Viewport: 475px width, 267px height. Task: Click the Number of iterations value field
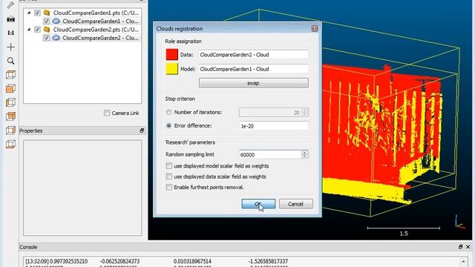tap(270, 112)
